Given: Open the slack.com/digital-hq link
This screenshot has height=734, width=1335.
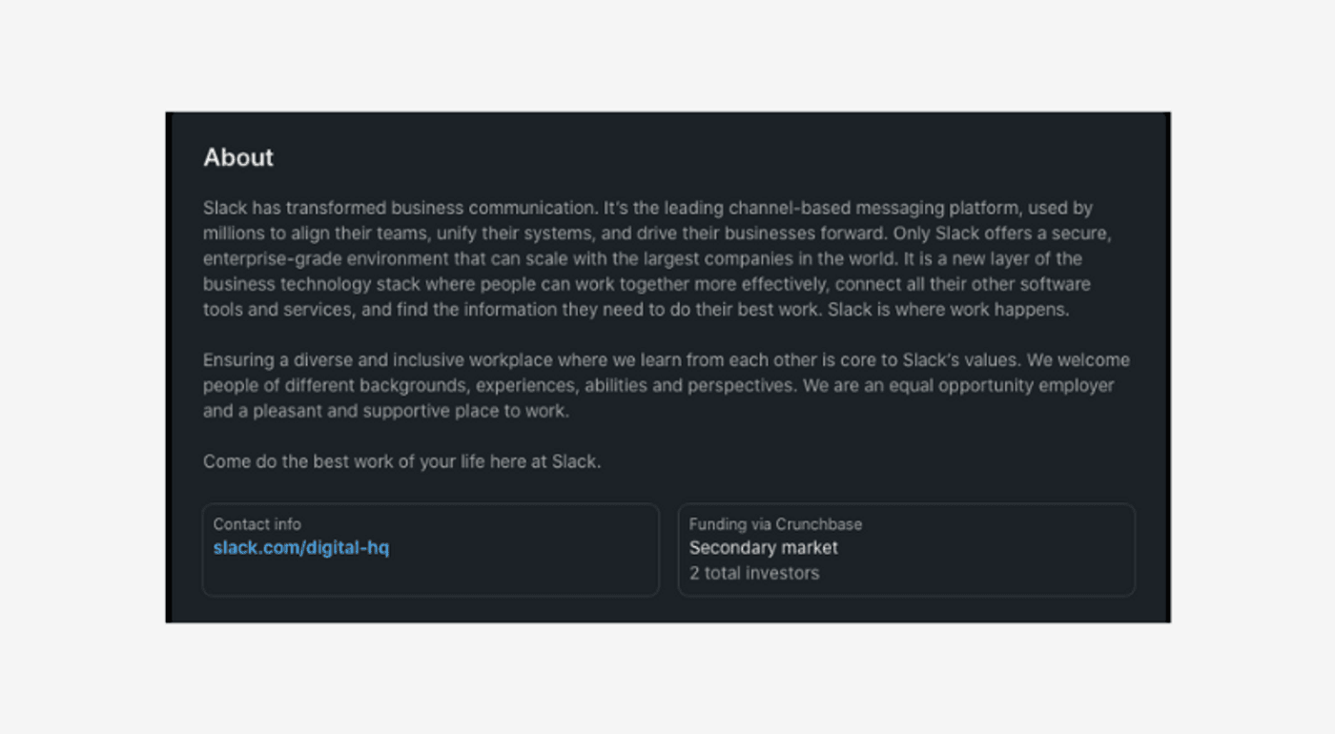Looking at the screenshot, I should click(x=301, y=548).
